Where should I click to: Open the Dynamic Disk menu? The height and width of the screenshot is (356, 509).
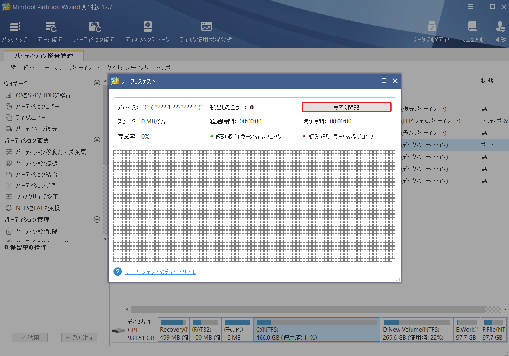128,68
